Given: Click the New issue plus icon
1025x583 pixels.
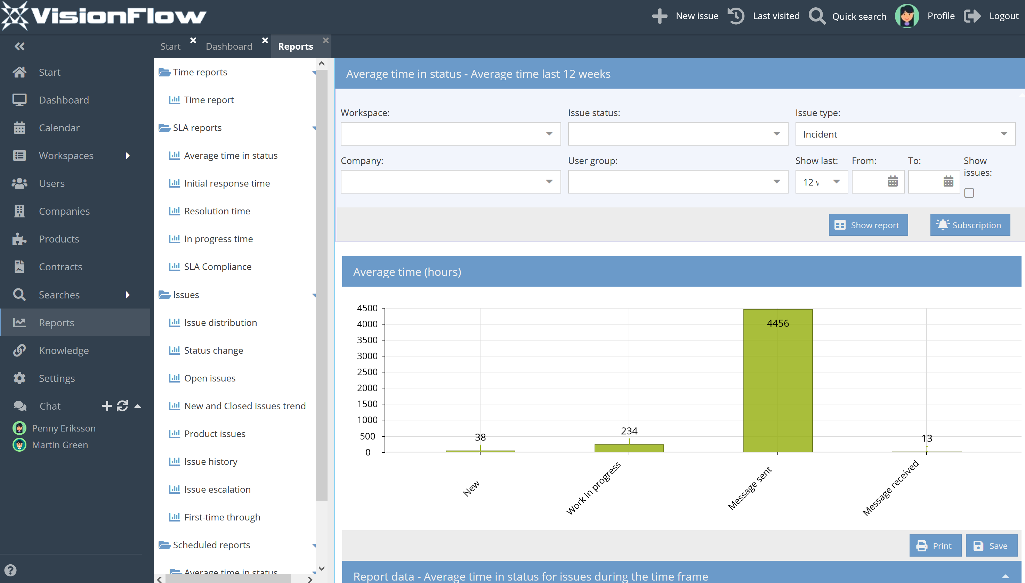Looking at the screenshot, I should coord(660,16).
